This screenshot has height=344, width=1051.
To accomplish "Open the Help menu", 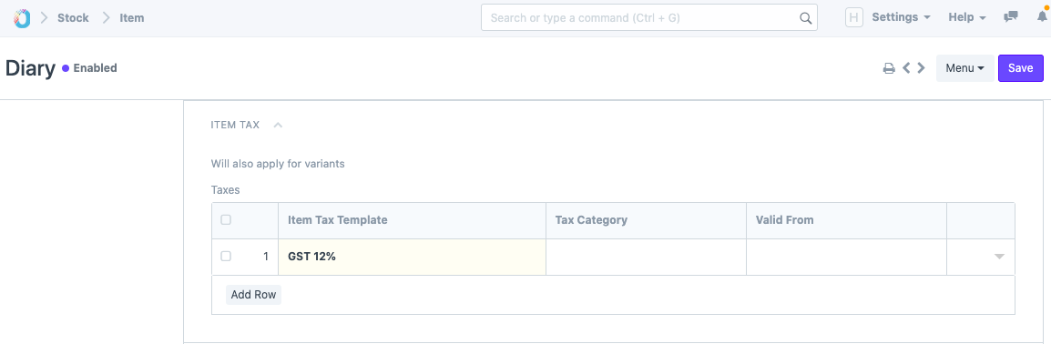I will coord(966,18).
